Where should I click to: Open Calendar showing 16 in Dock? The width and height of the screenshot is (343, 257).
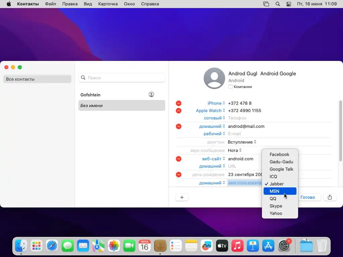tap(145, 246)
